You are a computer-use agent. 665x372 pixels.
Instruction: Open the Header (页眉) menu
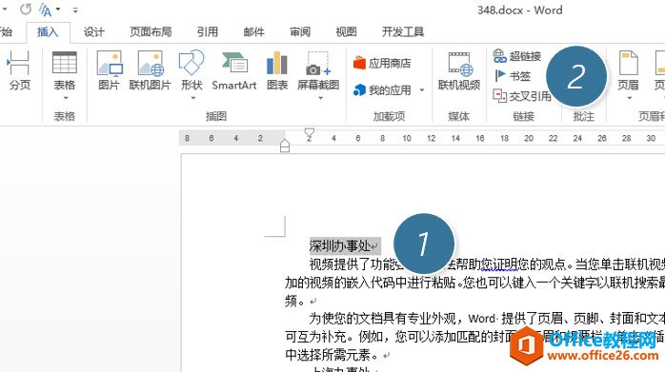point(628,69)
